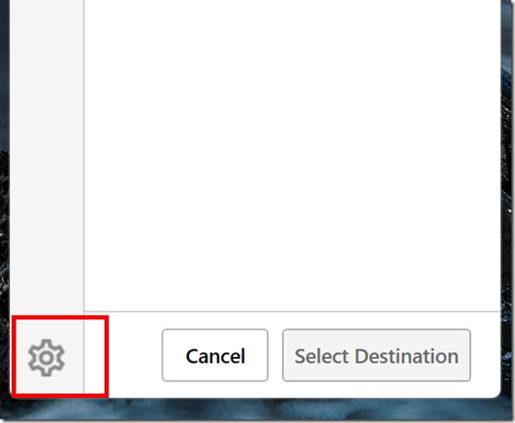
Task: Click the Cancel button
Action: click(215, 355)
